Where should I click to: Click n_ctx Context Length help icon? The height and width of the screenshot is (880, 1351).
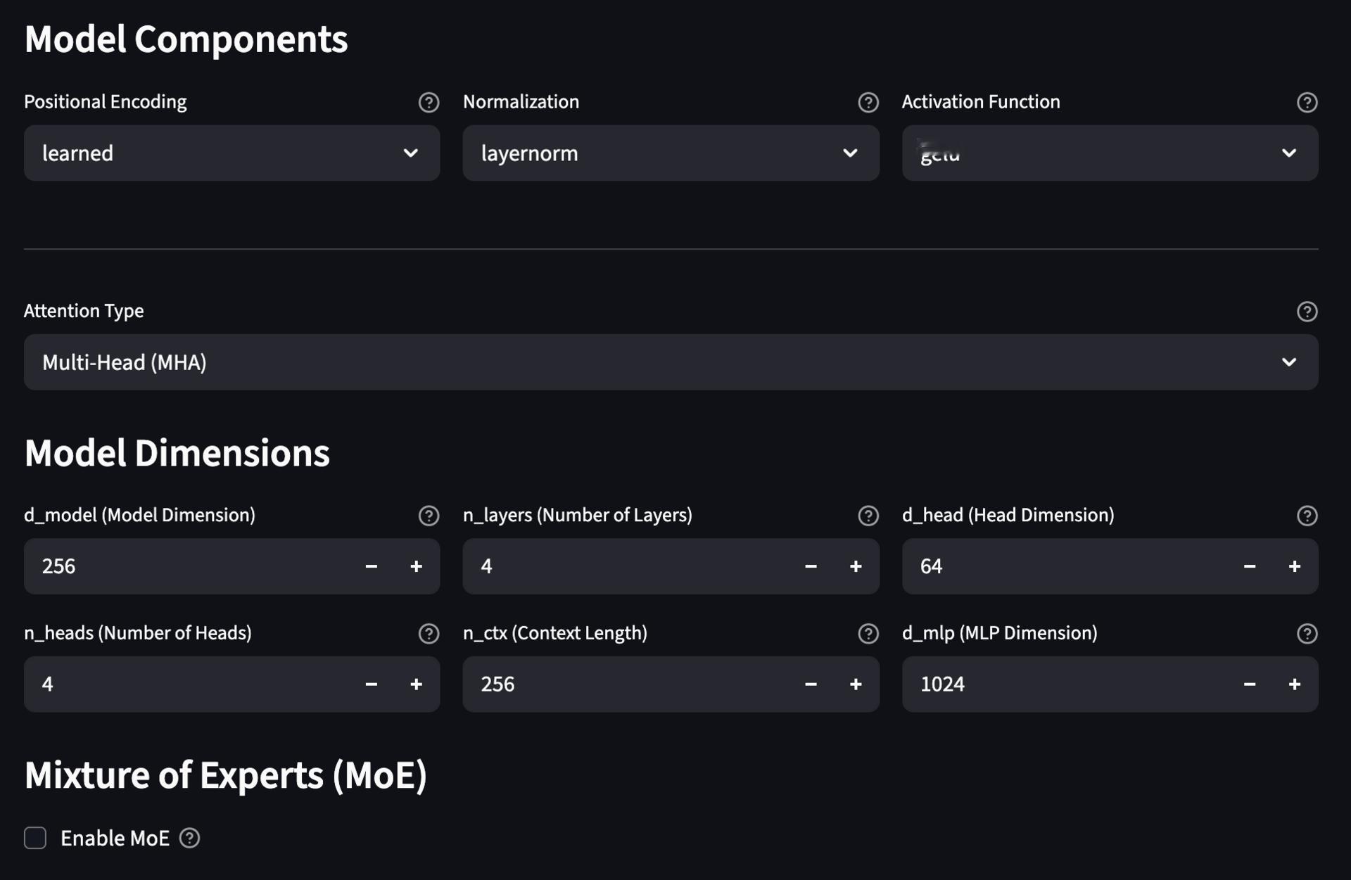point(868,634)
